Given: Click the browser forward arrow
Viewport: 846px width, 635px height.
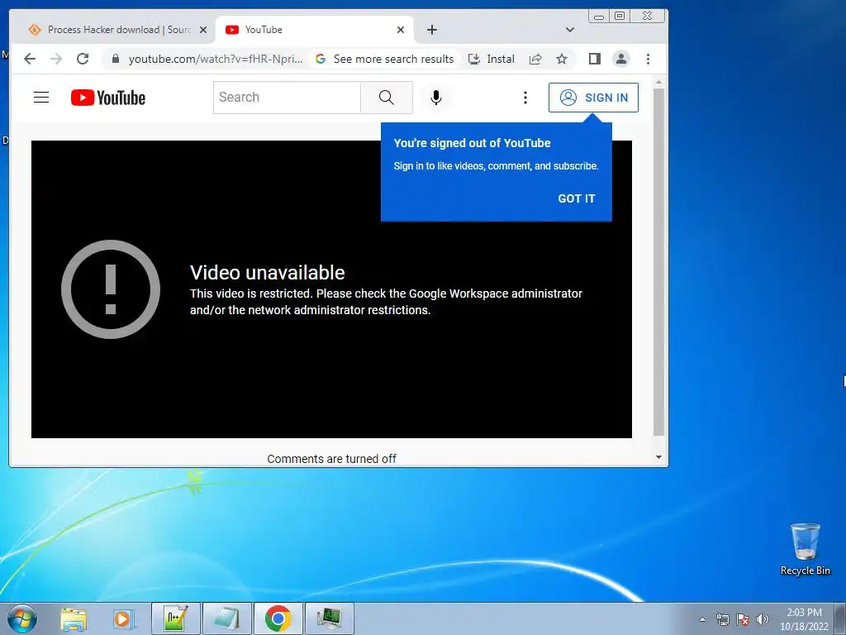Looking at the screenshot, I should tap(56, 59).
